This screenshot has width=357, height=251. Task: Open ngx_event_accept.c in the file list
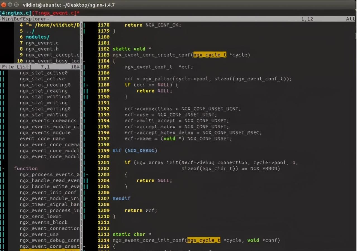[x=52, y=55]
